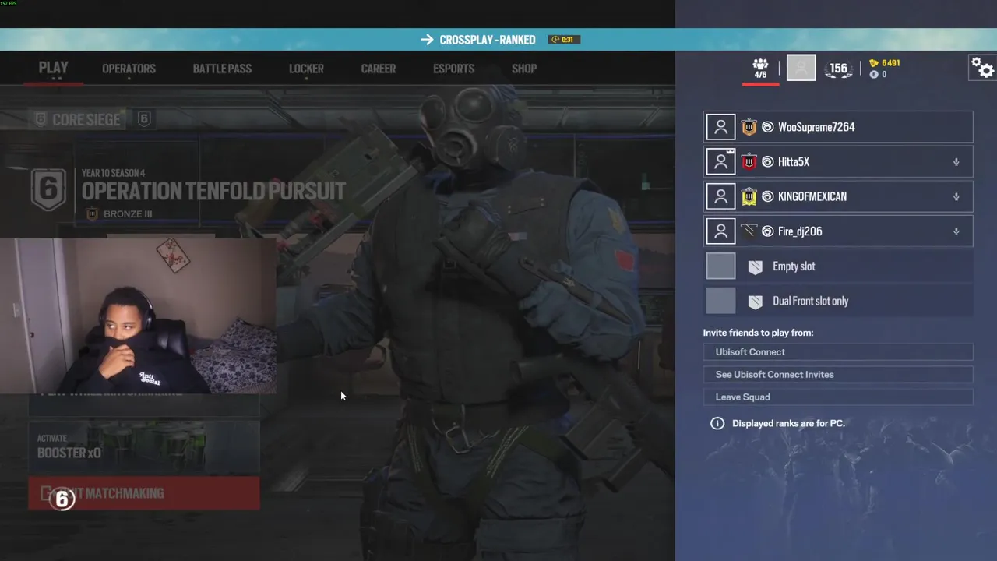Go to the LOCKER tab
997x561 pixels.
point(306,69)
